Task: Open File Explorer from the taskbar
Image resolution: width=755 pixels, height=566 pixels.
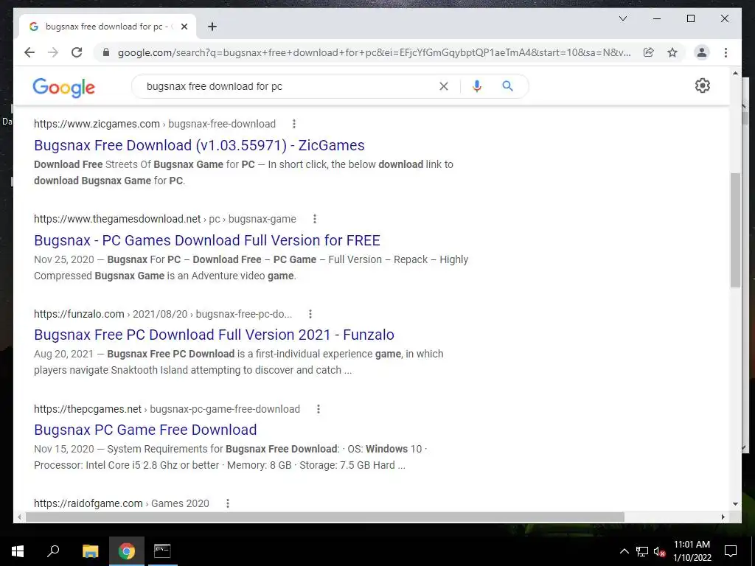Action: click(90, 551)
